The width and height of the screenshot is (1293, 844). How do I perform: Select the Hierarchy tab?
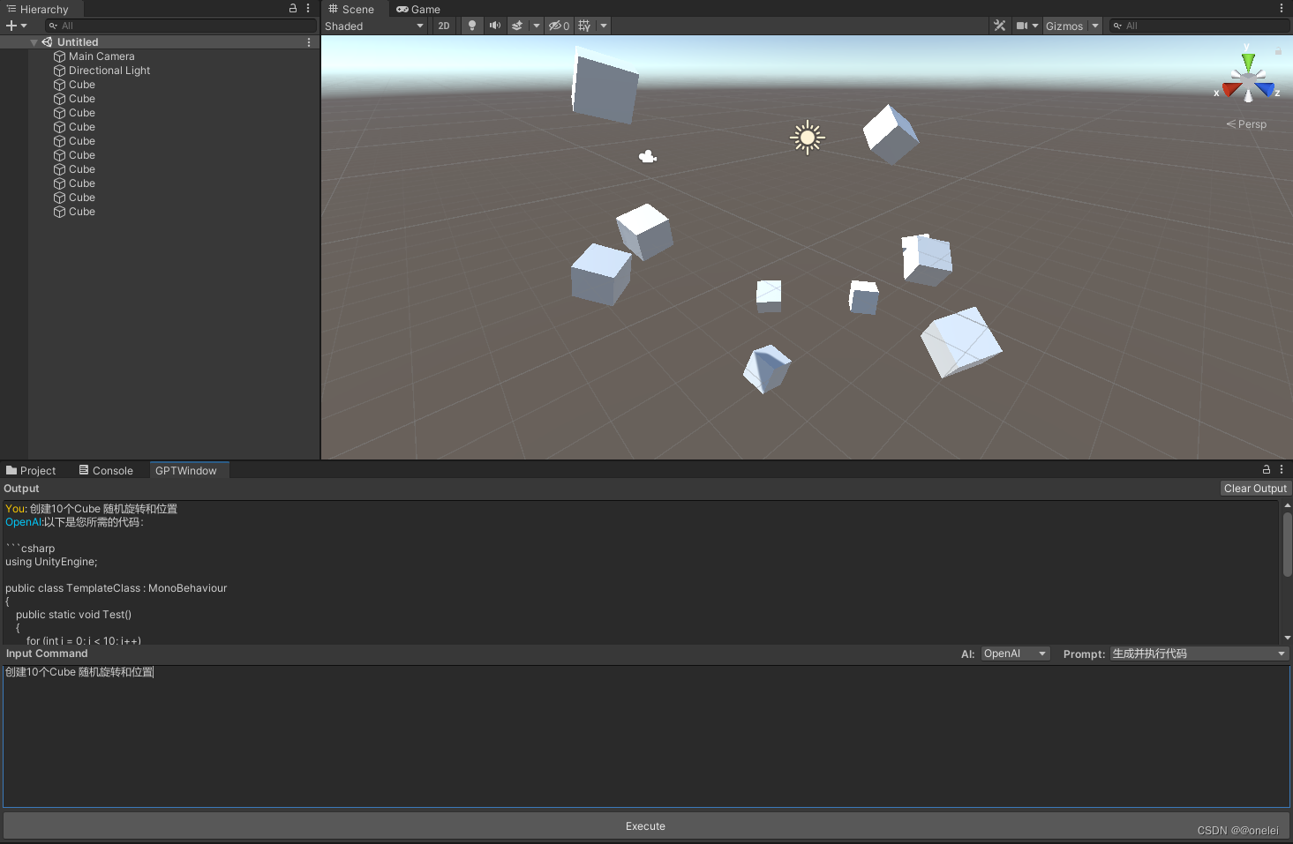pos(37,9)
